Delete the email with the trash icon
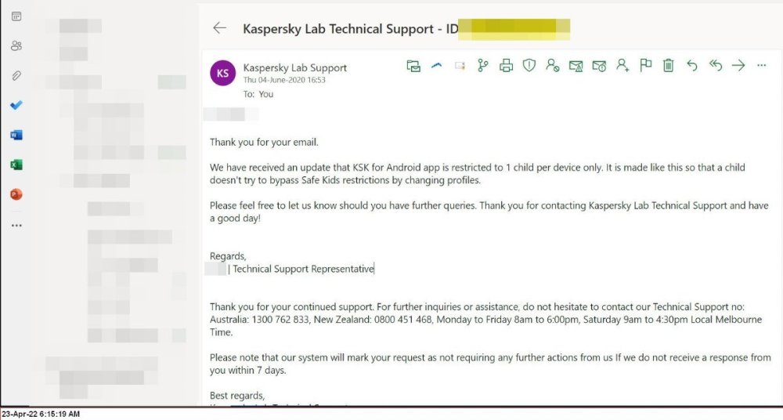Screen dimensions: 783x420 (668, 66)
